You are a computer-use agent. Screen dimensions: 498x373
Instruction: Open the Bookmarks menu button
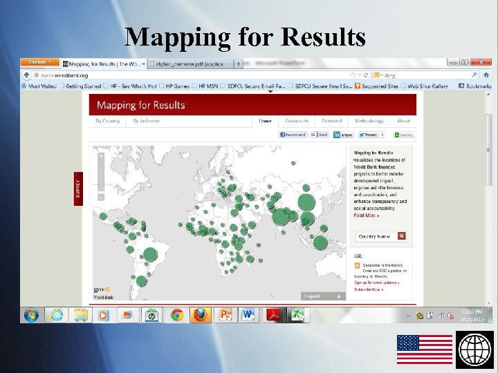[x=475, y=86]
